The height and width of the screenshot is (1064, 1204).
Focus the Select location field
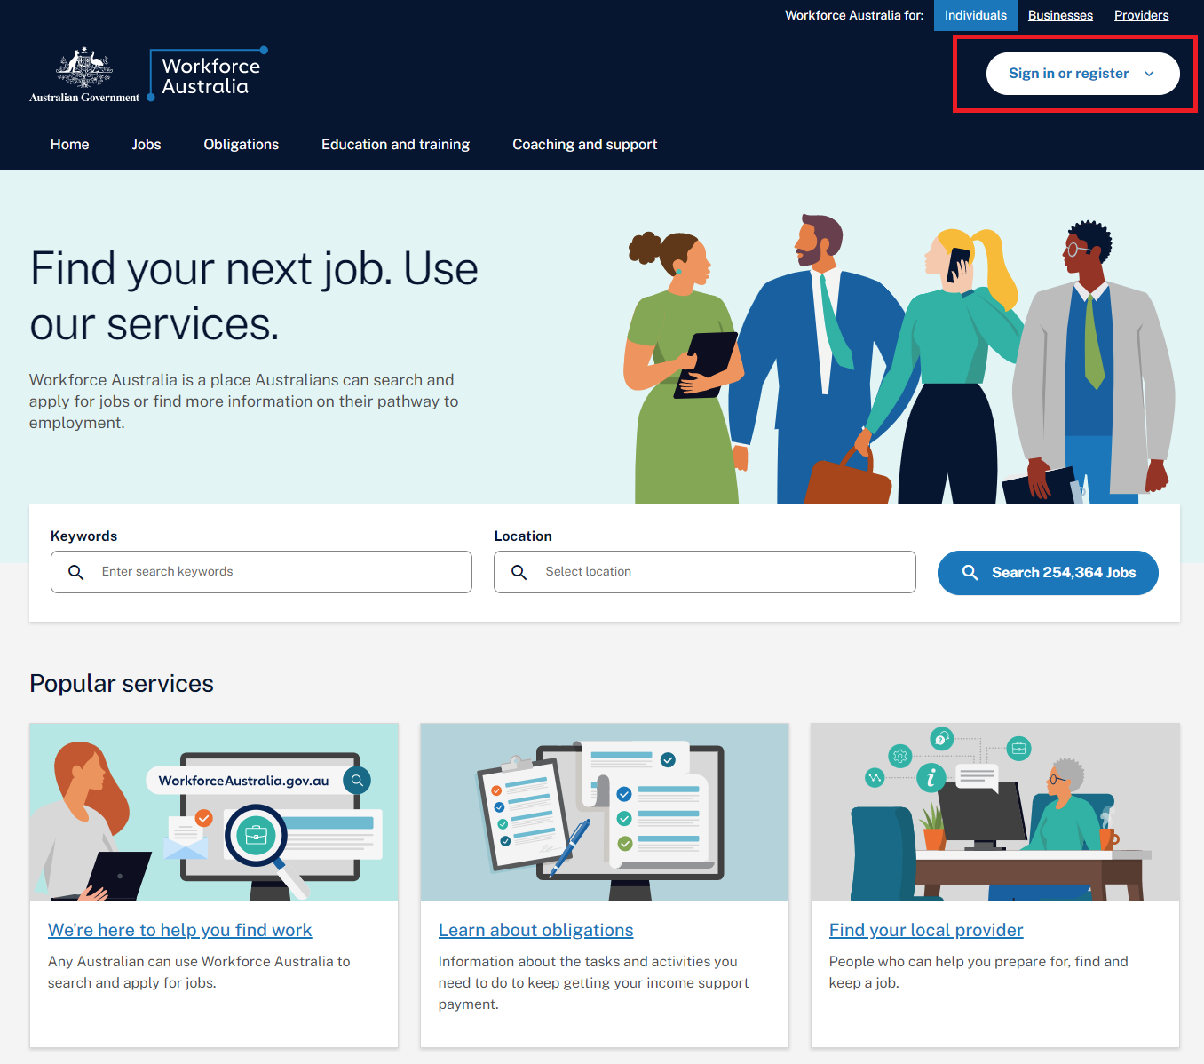click(x=704, y=572)
